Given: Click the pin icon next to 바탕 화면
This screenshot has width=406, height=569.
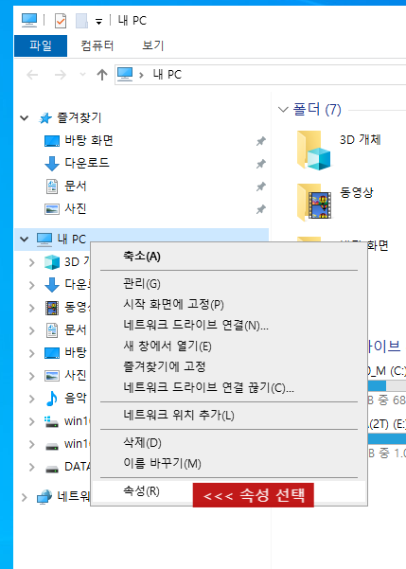Looking at the screenshot, I should coord(260,141).
